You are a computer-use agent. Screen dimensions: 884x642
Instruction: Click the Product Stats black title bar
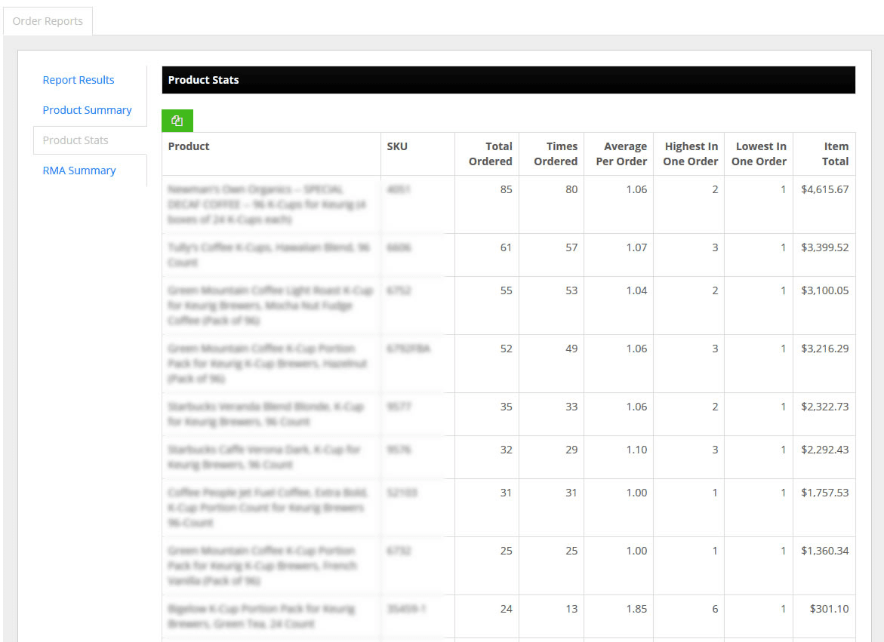point(509,80)
